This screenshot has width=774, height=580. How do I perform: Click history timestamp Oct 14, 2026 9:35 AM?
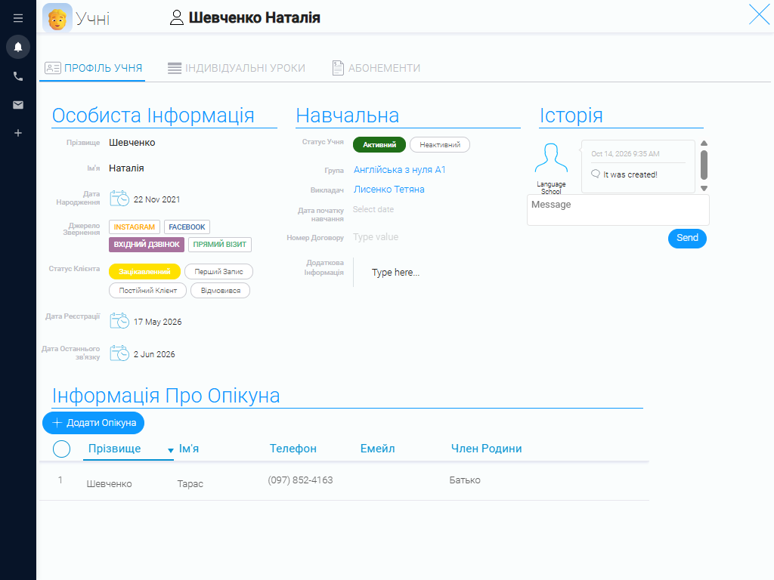point(625,154)
